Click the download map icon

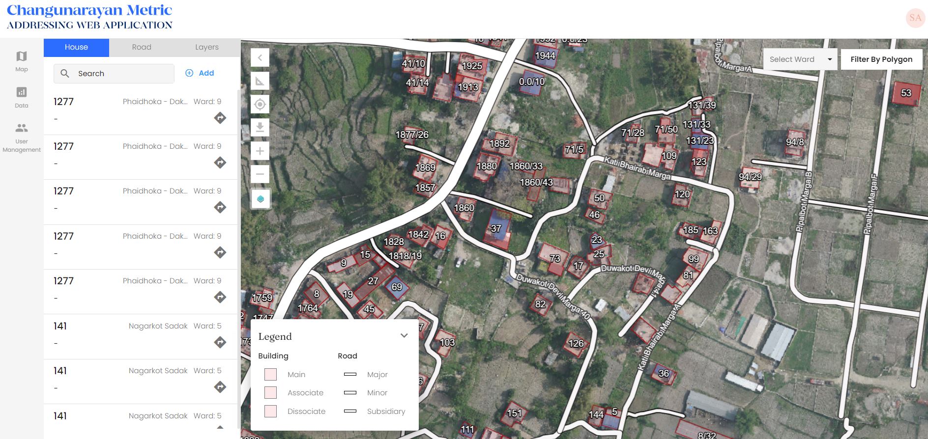pyautogui.click(x=260, y=128)
